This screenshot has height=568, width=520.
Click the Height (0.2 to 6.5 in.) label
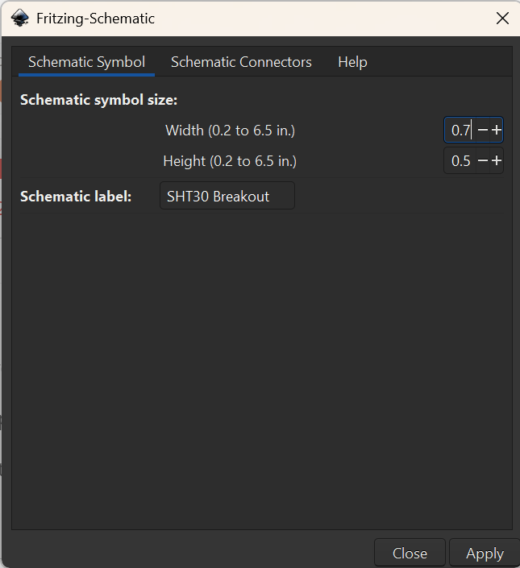click(x=230, y=161)
